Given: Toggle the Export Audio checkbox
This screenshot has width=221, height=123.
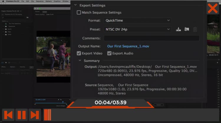Looking at the screenshot, I should 109,53.
